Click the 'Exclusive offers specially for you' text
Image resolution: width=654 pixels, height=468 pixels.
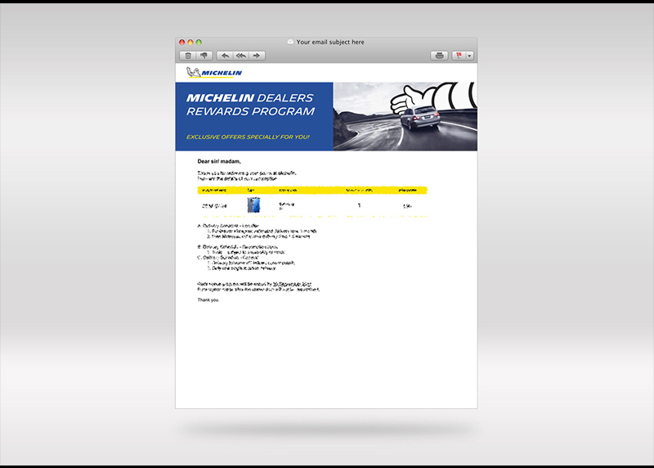(247, 137)
